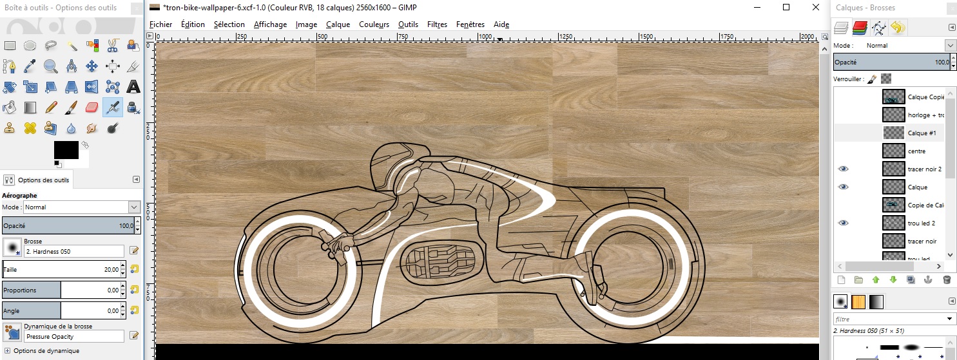This screenshot has width=957, height=360.
Task: Open the brushes dock tab menu arrow
Action: click(952, 301)
